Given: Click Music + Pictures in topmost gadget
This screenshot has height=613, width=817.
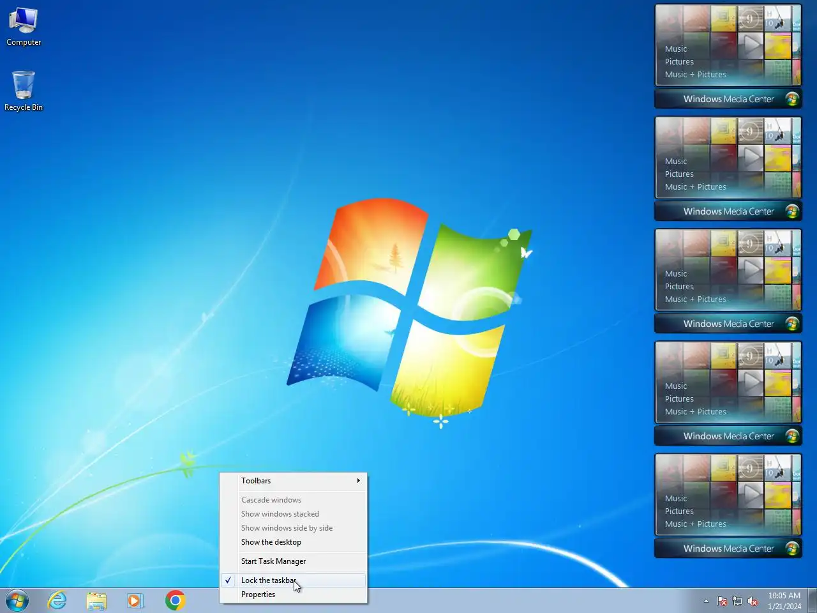Looking at the screenshot, I should (696, 75).
